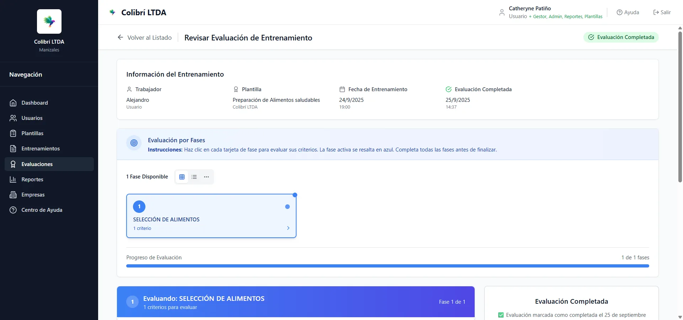683x320 pixels.
Task: Open the Centro de Ayuda link
Action: [49, 210]
